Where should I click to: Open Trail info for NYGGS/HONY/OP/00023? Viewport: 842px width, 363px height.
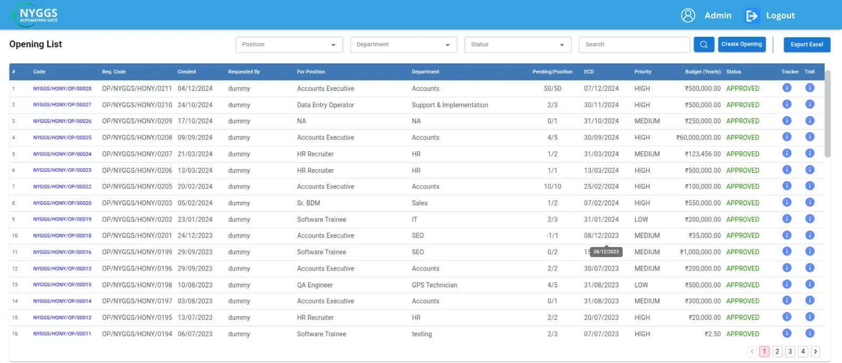tap(809, 170)
